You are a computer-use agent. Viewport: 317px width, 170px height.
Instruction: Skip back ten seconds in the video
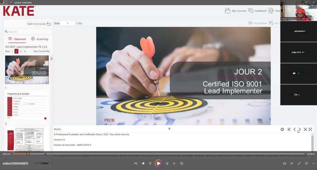click(150, 163)
